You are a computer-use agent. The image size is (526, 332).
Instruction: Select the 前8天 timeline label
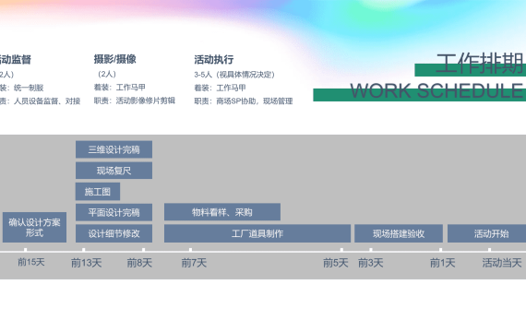pos(139,263)
